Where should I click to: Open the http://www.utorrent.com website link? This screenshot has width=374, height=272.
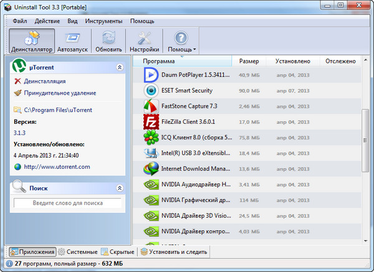[57, 167]
